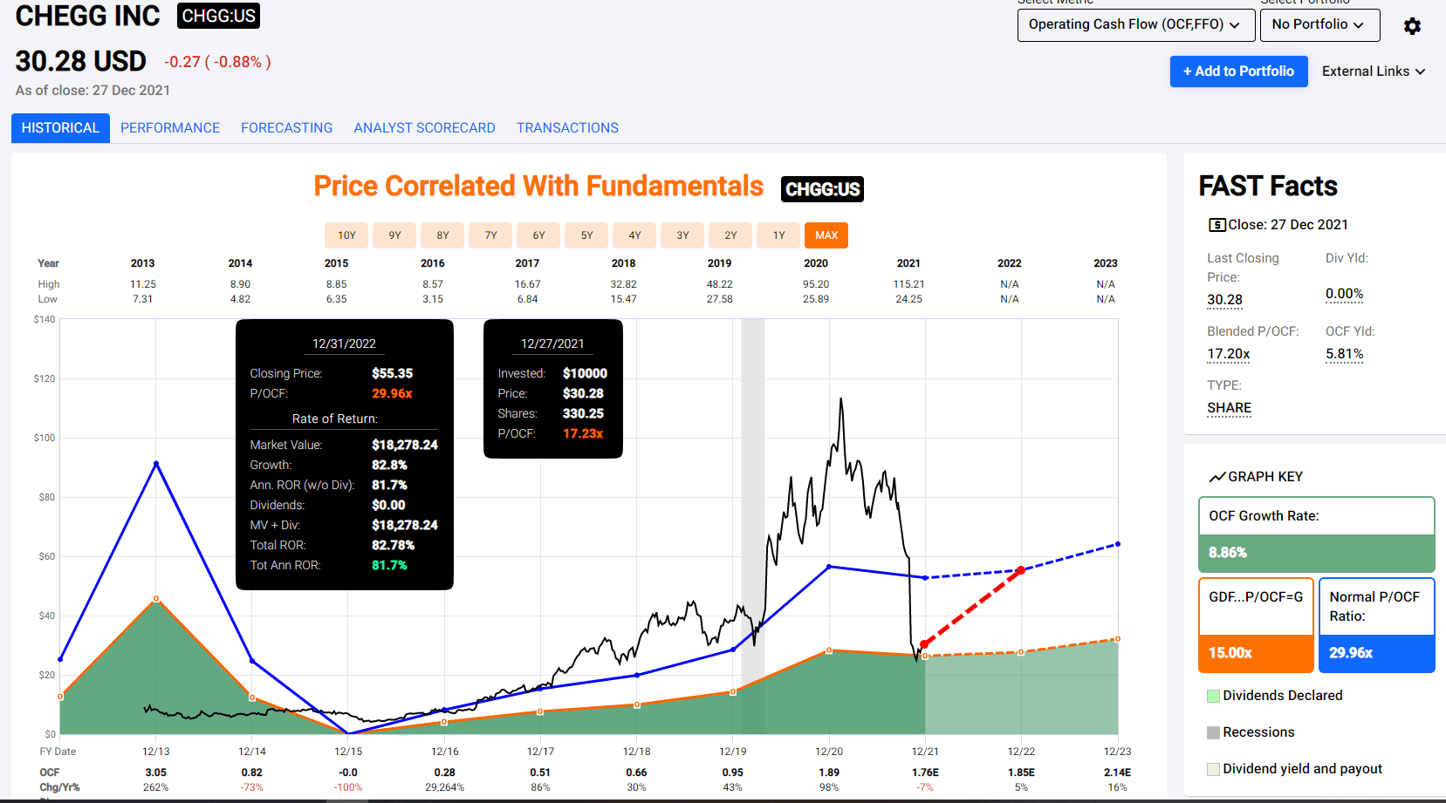
Task: Click the 2023 OCF value 2.14E
Action: pyautogui.click(x=1117, y=772)
